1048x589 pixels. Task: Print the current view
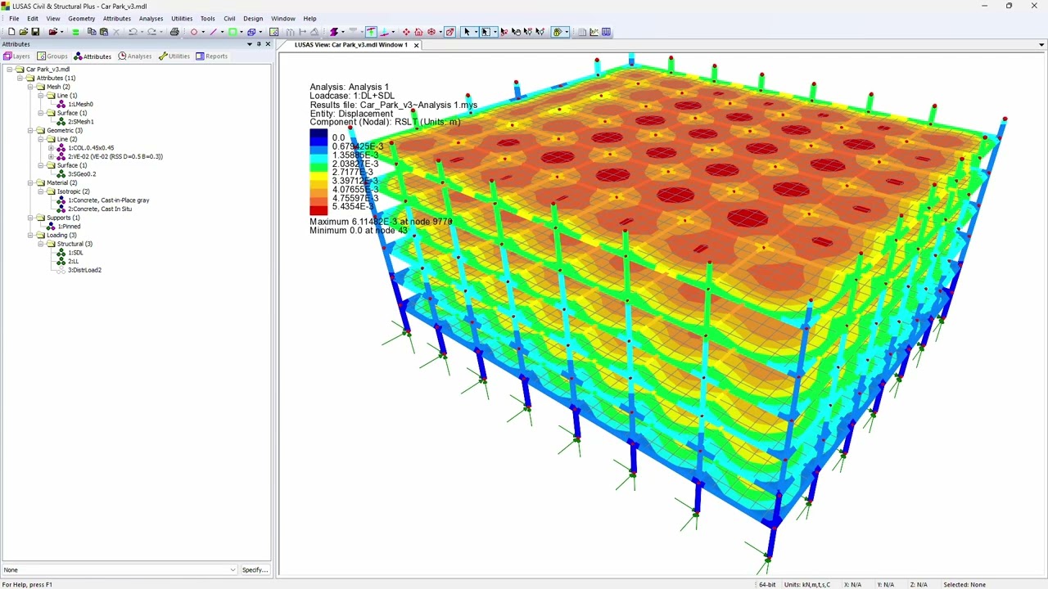tap(174, 32)
